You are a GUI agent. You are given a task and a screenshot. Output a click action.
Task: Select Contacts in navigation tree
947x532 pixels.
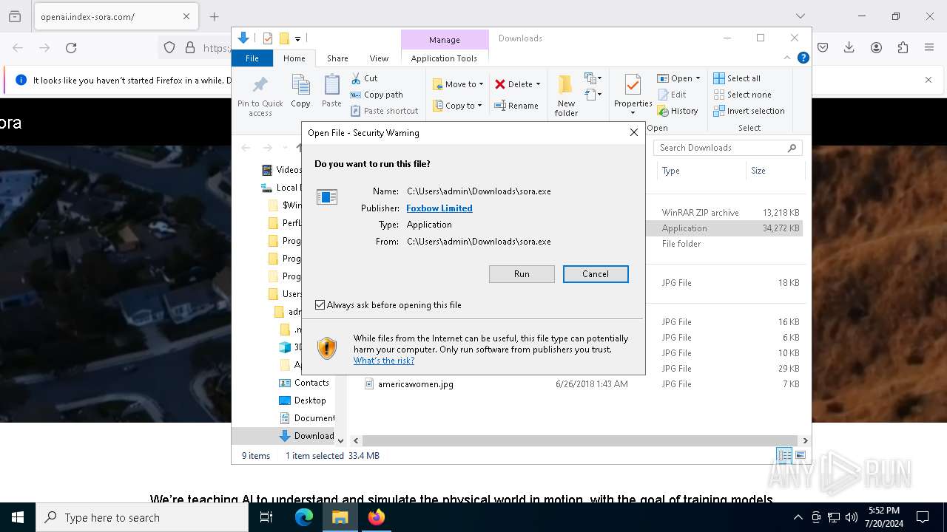[311, 383]
